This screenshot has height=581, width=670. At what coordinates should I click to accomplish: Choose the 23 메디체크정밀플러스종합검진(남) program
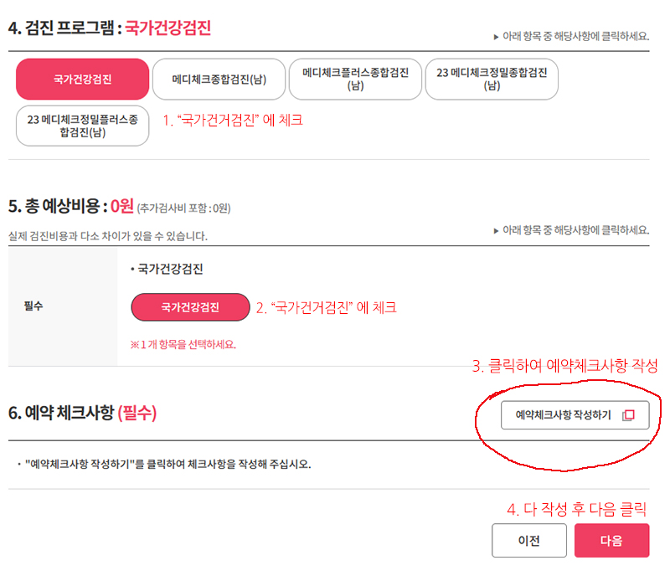(82, 126)
